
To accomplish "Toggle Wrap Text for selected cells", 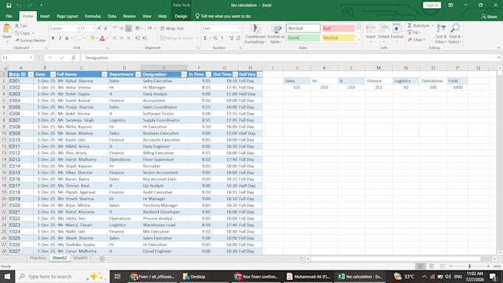I will (x=172, y=28).
